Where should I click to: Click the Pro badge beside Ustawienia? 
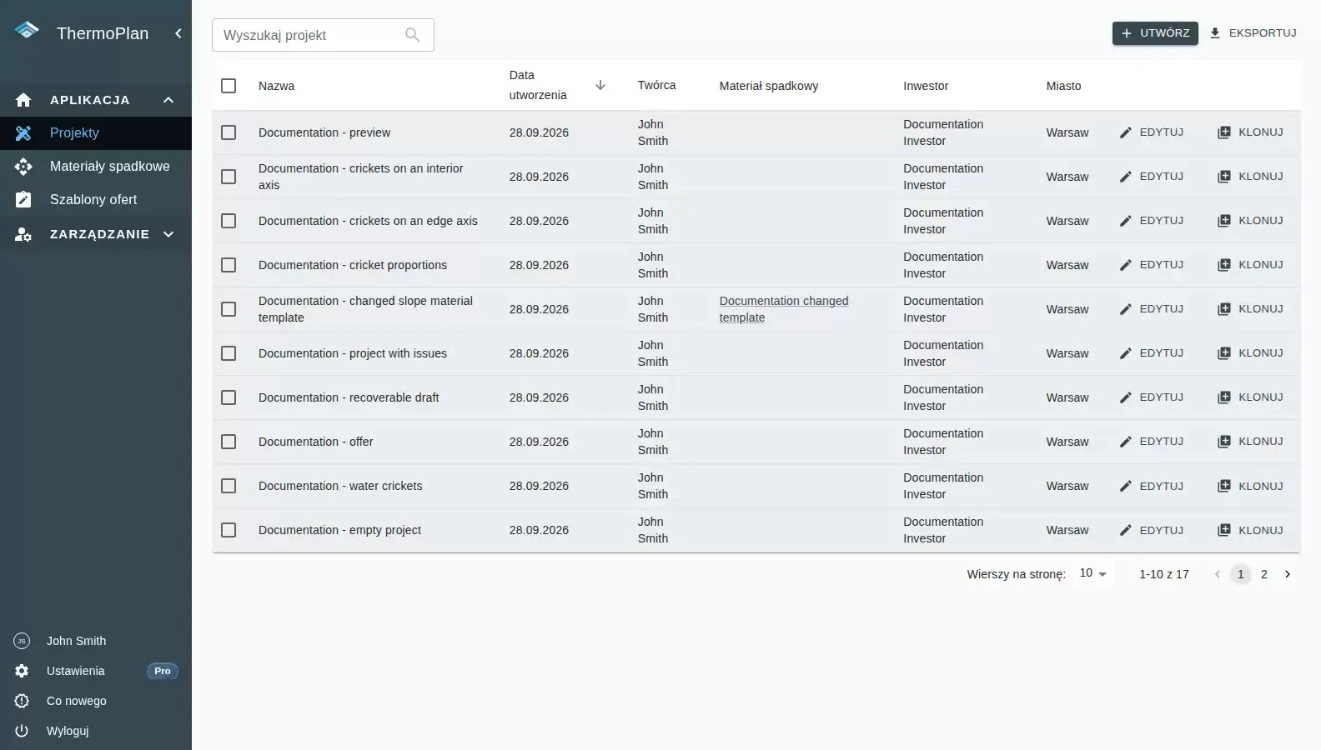(x=163, y=671)
